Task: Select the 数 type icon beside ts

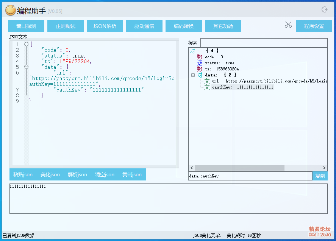Action: [200, 69]
